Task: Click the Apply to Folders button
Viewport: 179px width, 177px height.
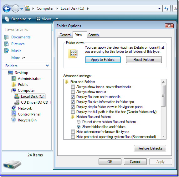Action: (x=103, y=60)
